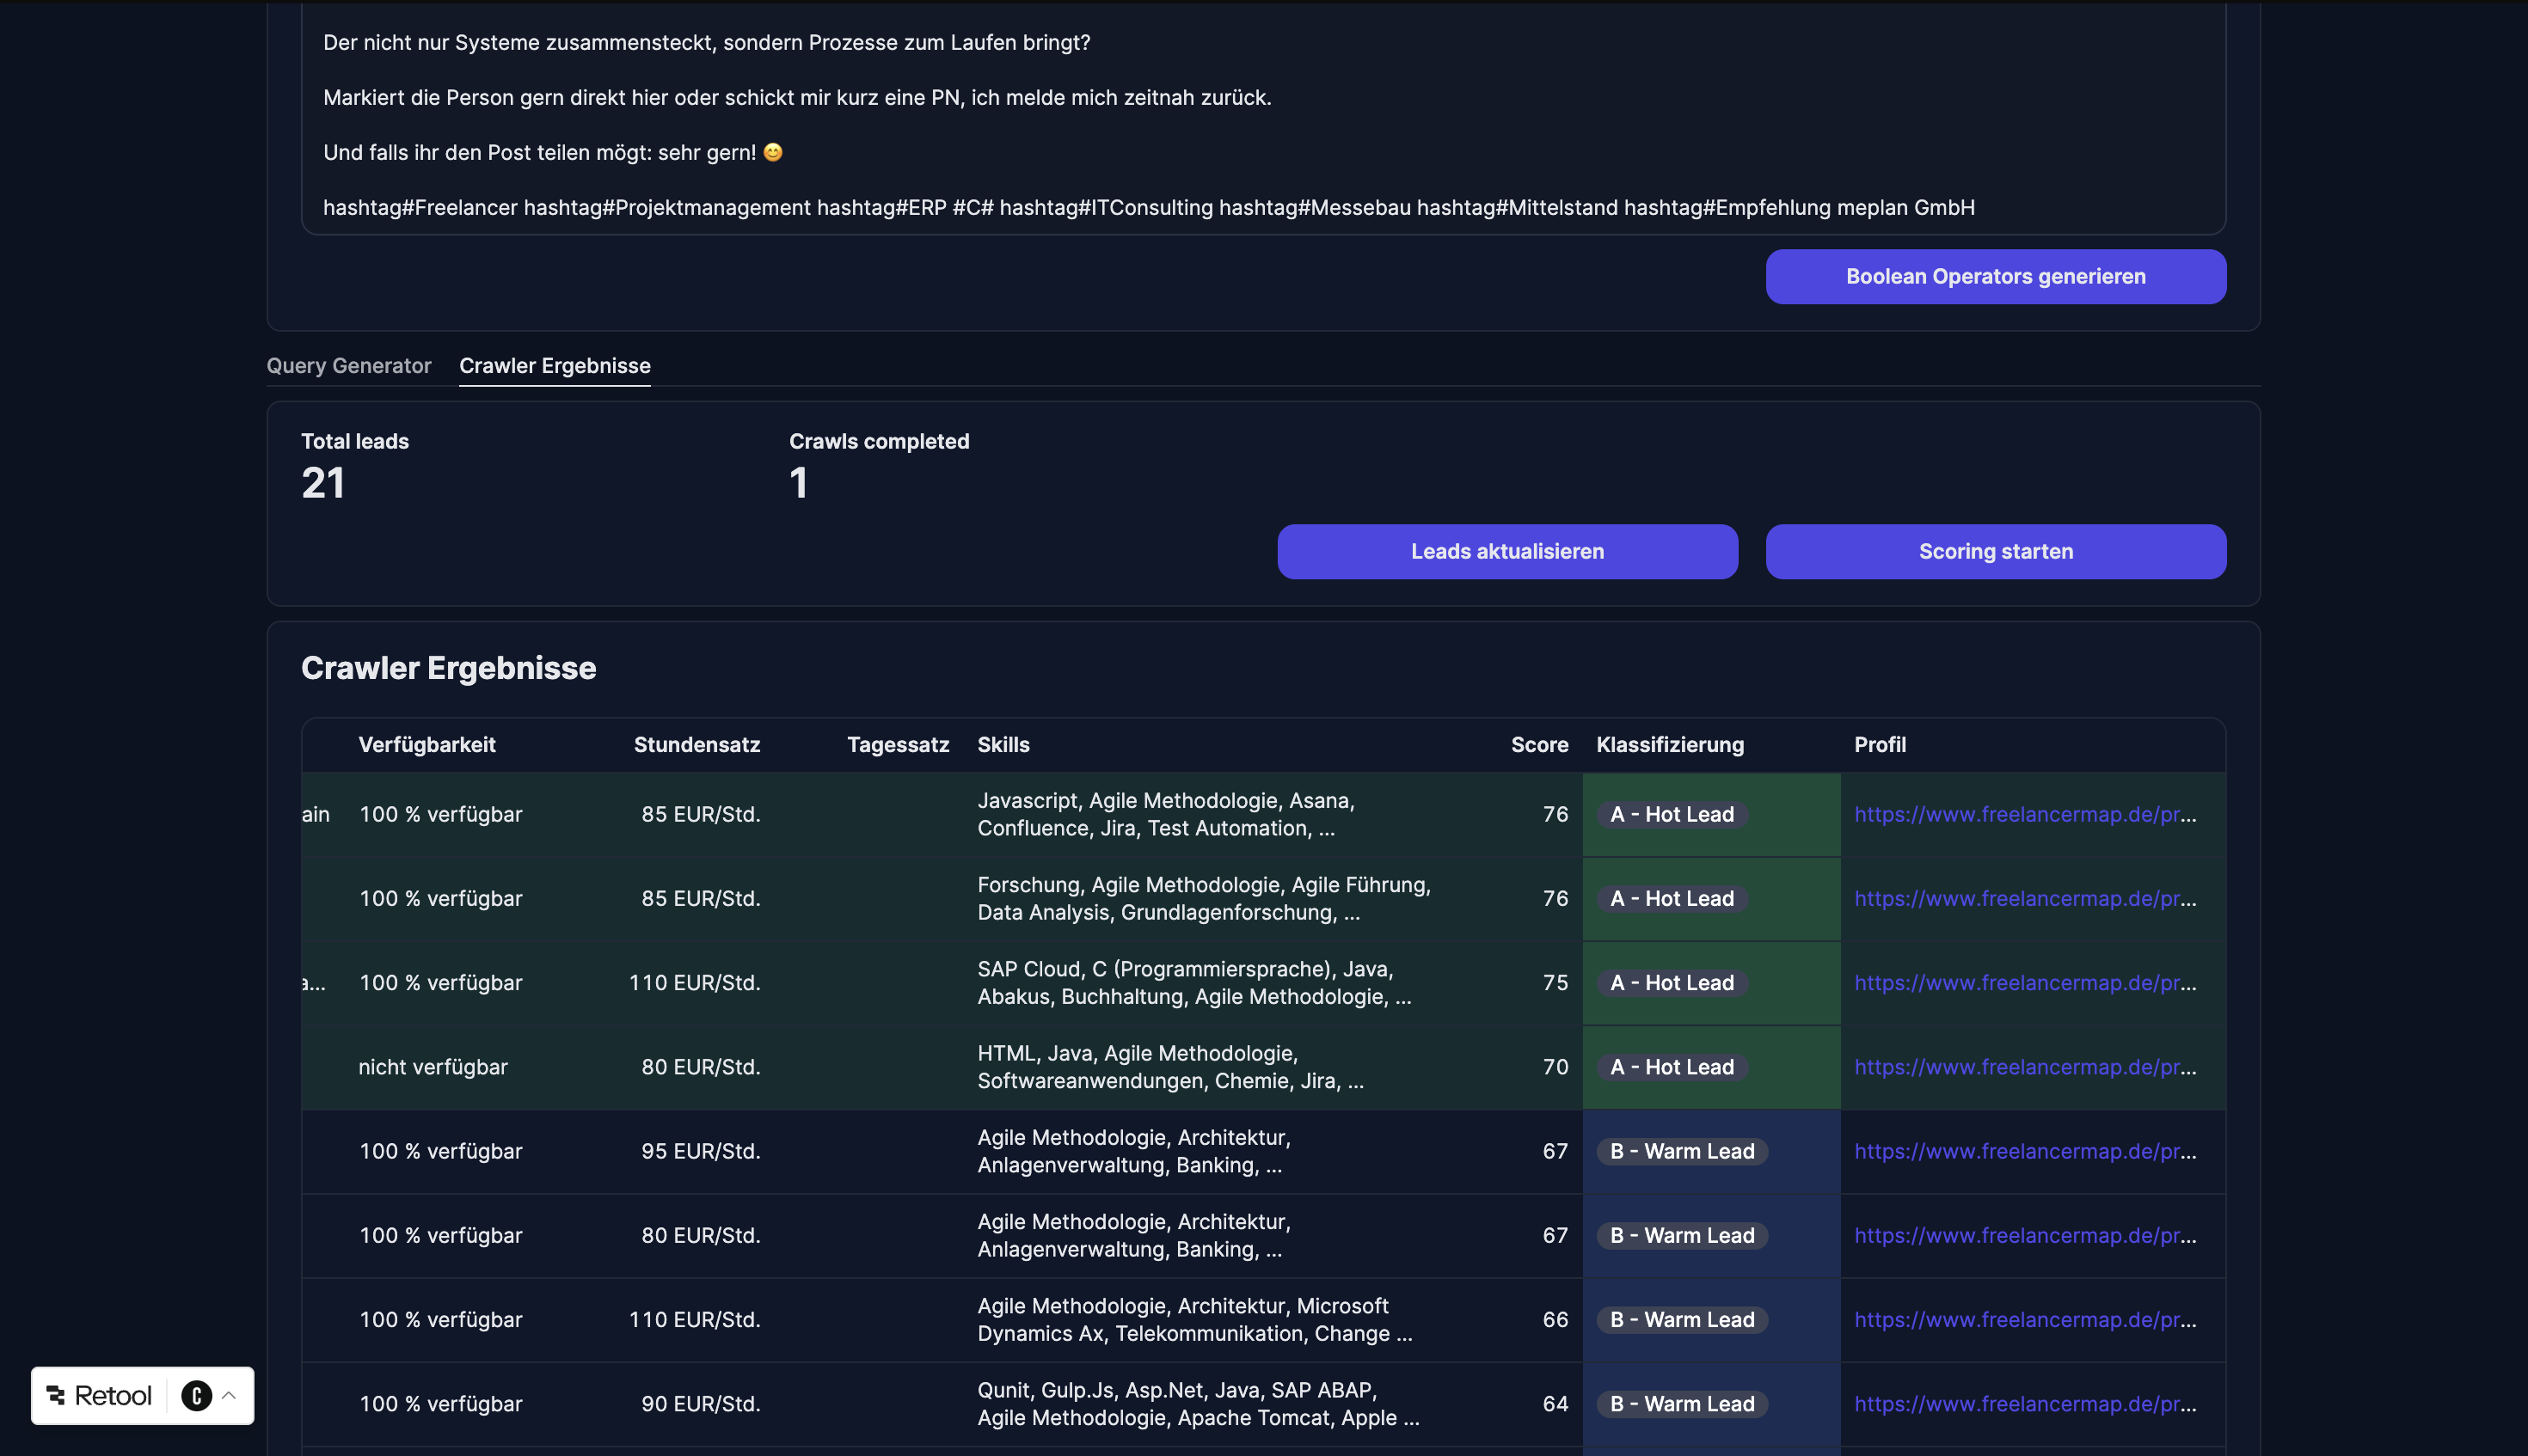Click the Klassifizierung column header
The width and height of the screenshot is (2528, 1456).
coord(1670,744)
